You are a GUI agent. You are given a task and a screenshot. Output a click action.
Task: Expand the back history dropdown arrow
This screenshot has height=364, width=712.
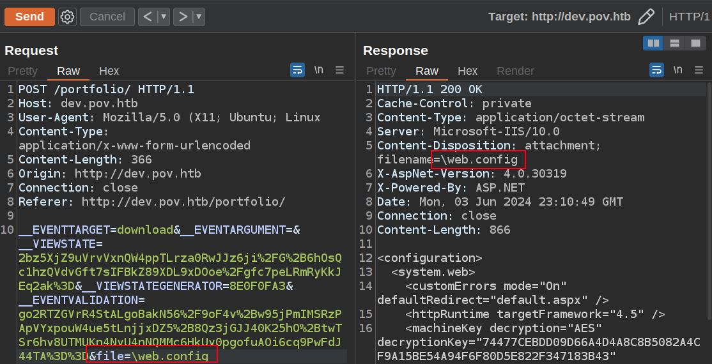(x=164, y=17)
